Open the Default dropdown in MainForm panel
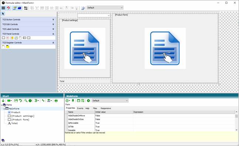The width and height of the screenshot is (239, 146). click(x=110, y=101)
